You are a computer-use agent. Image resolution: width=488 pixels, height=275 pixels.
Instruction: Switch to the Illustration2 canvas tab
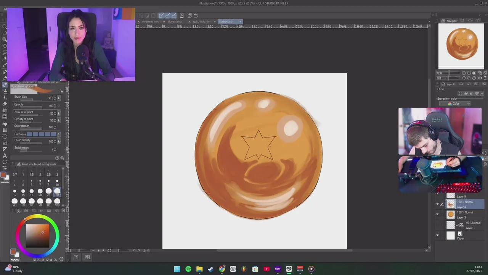pos(175,21)
